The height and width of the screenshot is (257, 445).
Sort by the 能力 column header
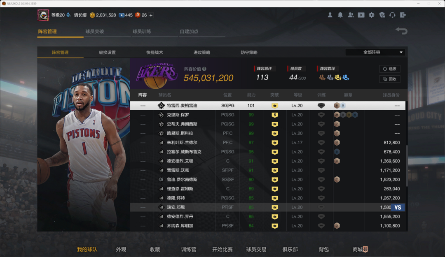pyautogui.click(x=251, y=95)
